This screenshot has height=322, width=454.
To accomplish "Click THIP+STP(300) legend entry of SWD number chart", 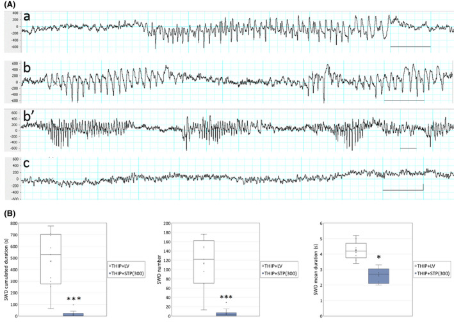I will coord(279,273).
